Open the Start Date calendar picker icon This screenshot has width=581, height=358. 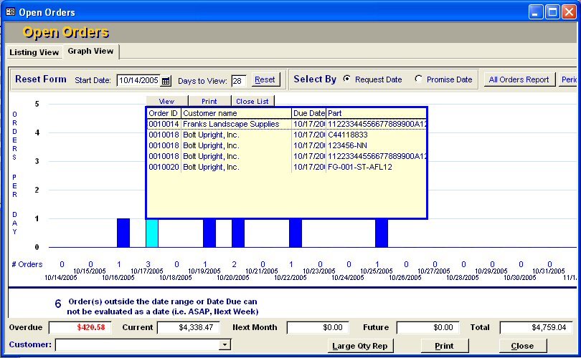pos(166,80)
